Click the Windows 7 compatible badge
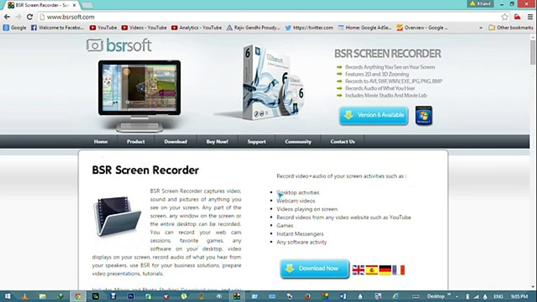Viewport: 537px width, 302px height. (424, 115)
